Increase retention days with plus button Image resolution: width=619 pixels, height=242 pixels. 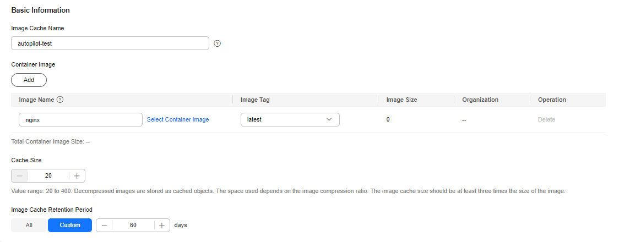[162, 226]
